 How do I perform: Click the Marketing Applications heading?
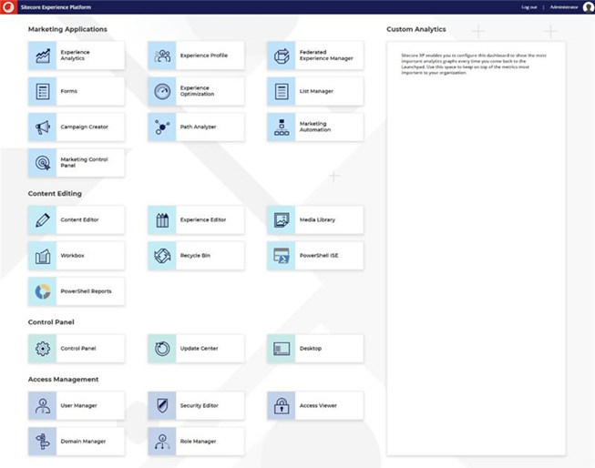(67, 29)
